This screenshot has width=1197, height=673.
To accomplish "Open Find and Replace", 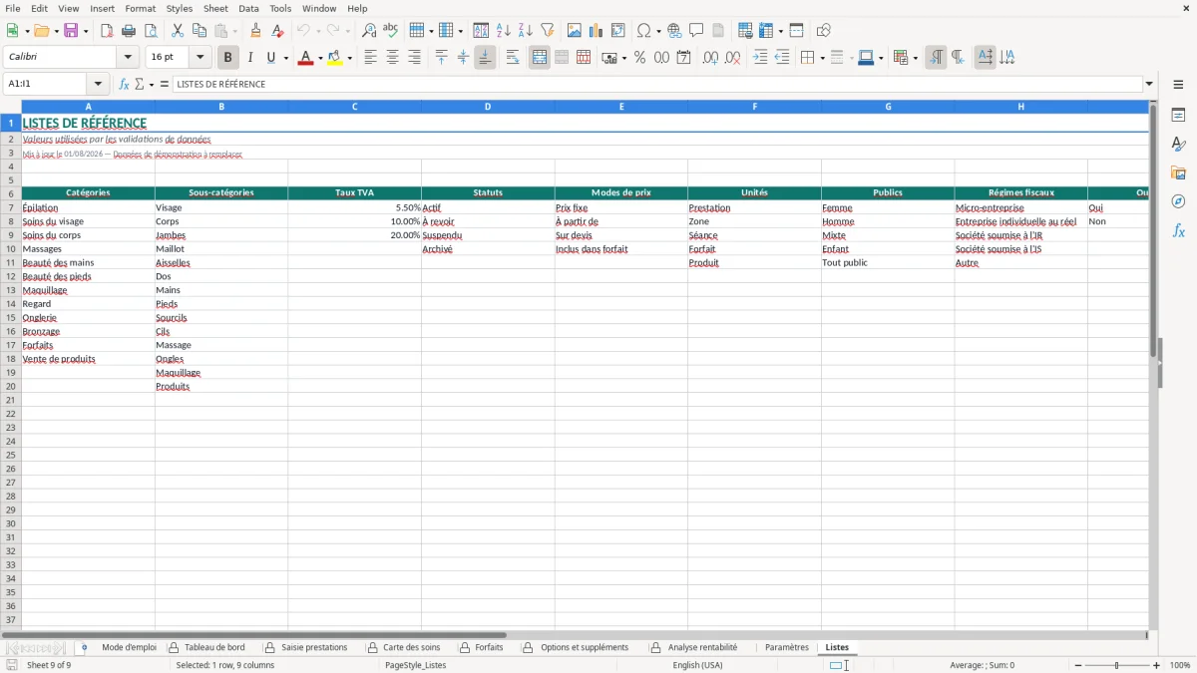I will 369,31.
